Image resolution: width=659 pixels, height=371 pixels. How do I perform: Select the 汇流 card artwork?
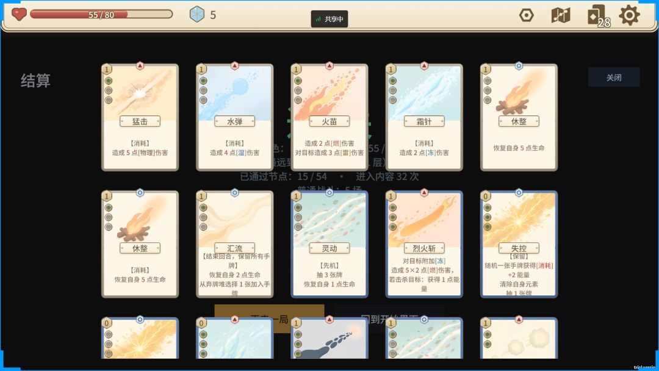[234, 220]
